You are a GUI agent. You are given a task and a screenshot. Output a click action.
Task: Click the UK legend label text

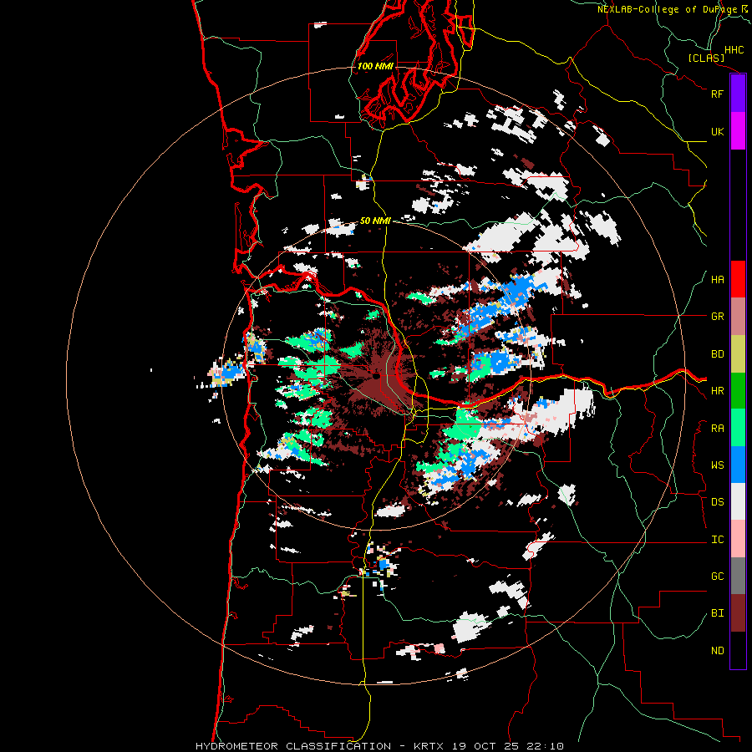click(717, 131)
